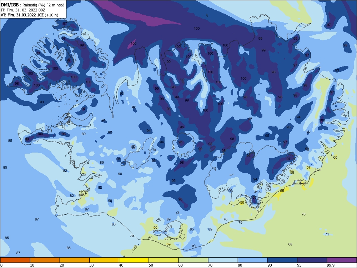Click the 'Rakastig (%) í 2 m hæð' title

(43, 5)
